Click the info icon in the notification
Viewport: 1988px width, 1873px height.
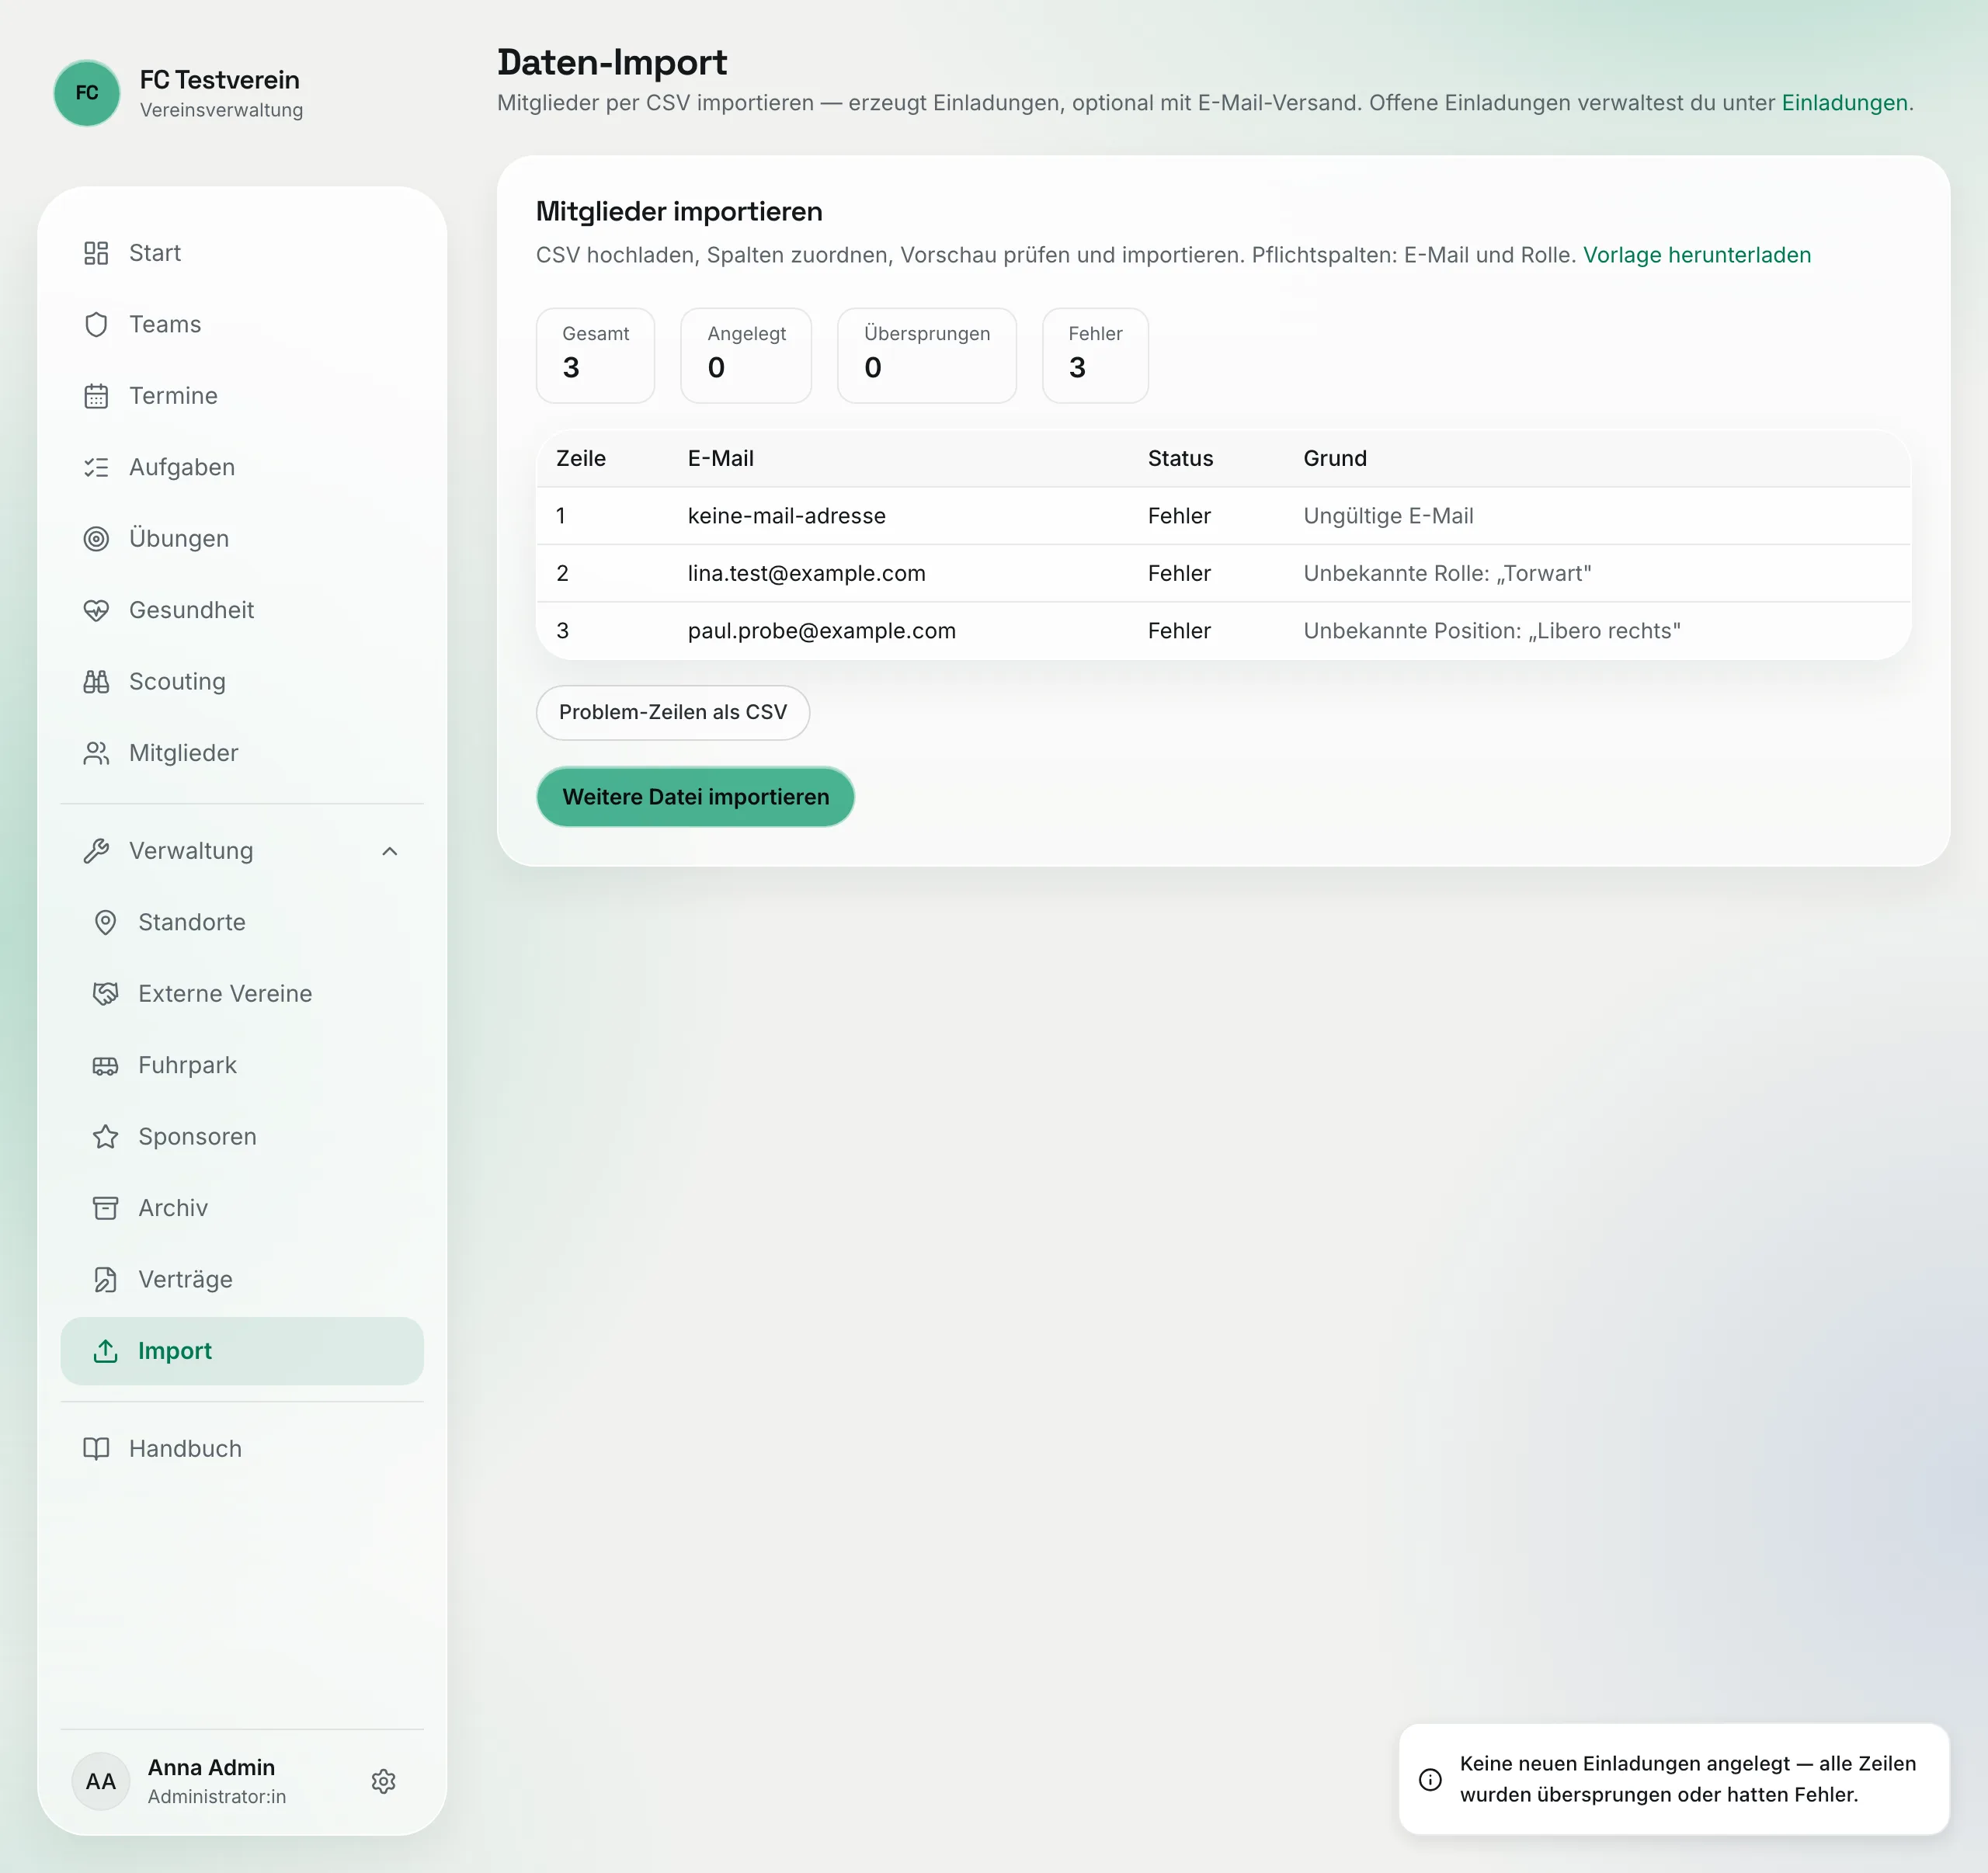pos(1430,1779)
